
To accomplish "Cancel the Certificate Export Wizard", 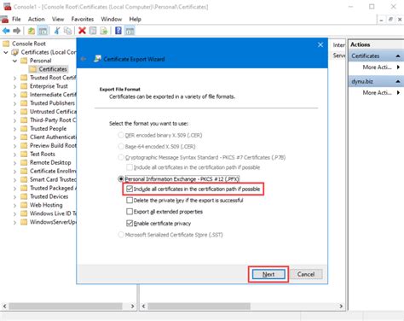I will click(x=306, y=274).
